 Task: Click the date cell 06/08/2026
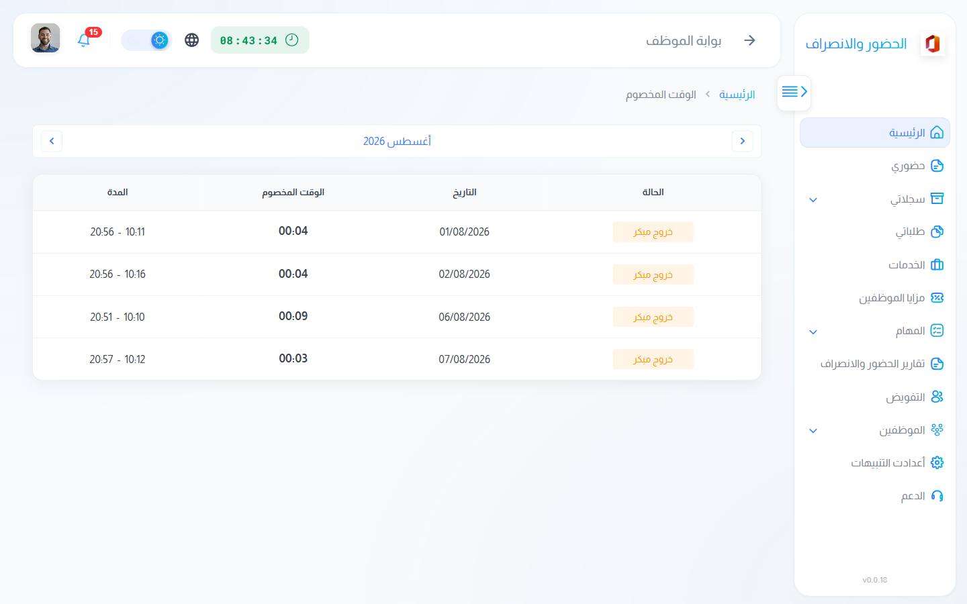click(465, 317)
